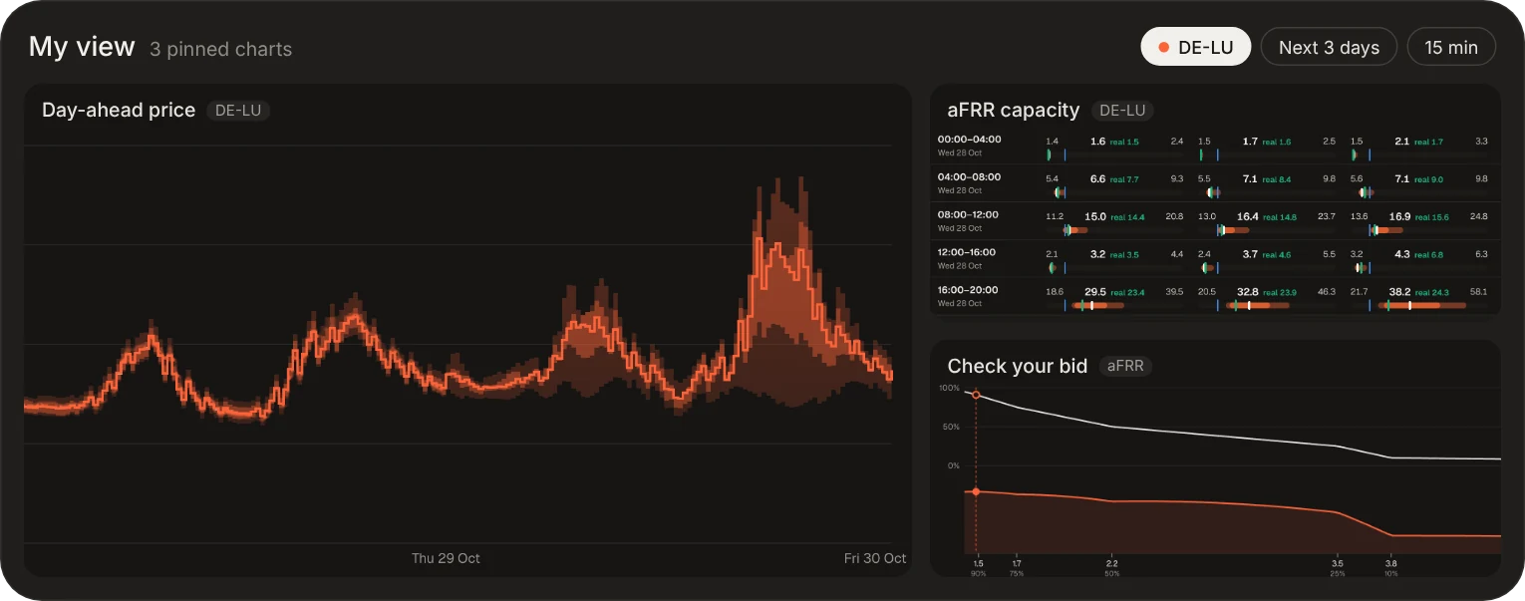Click the Thu 29 Oct axis label

coord(446,558)
